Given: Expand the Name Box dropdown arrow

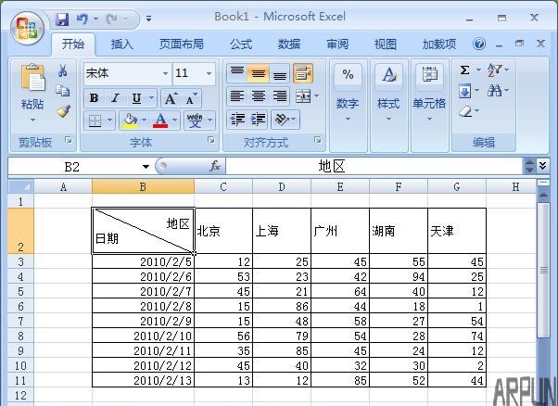Looking at the screenshot, I should (x=146, y=167).
